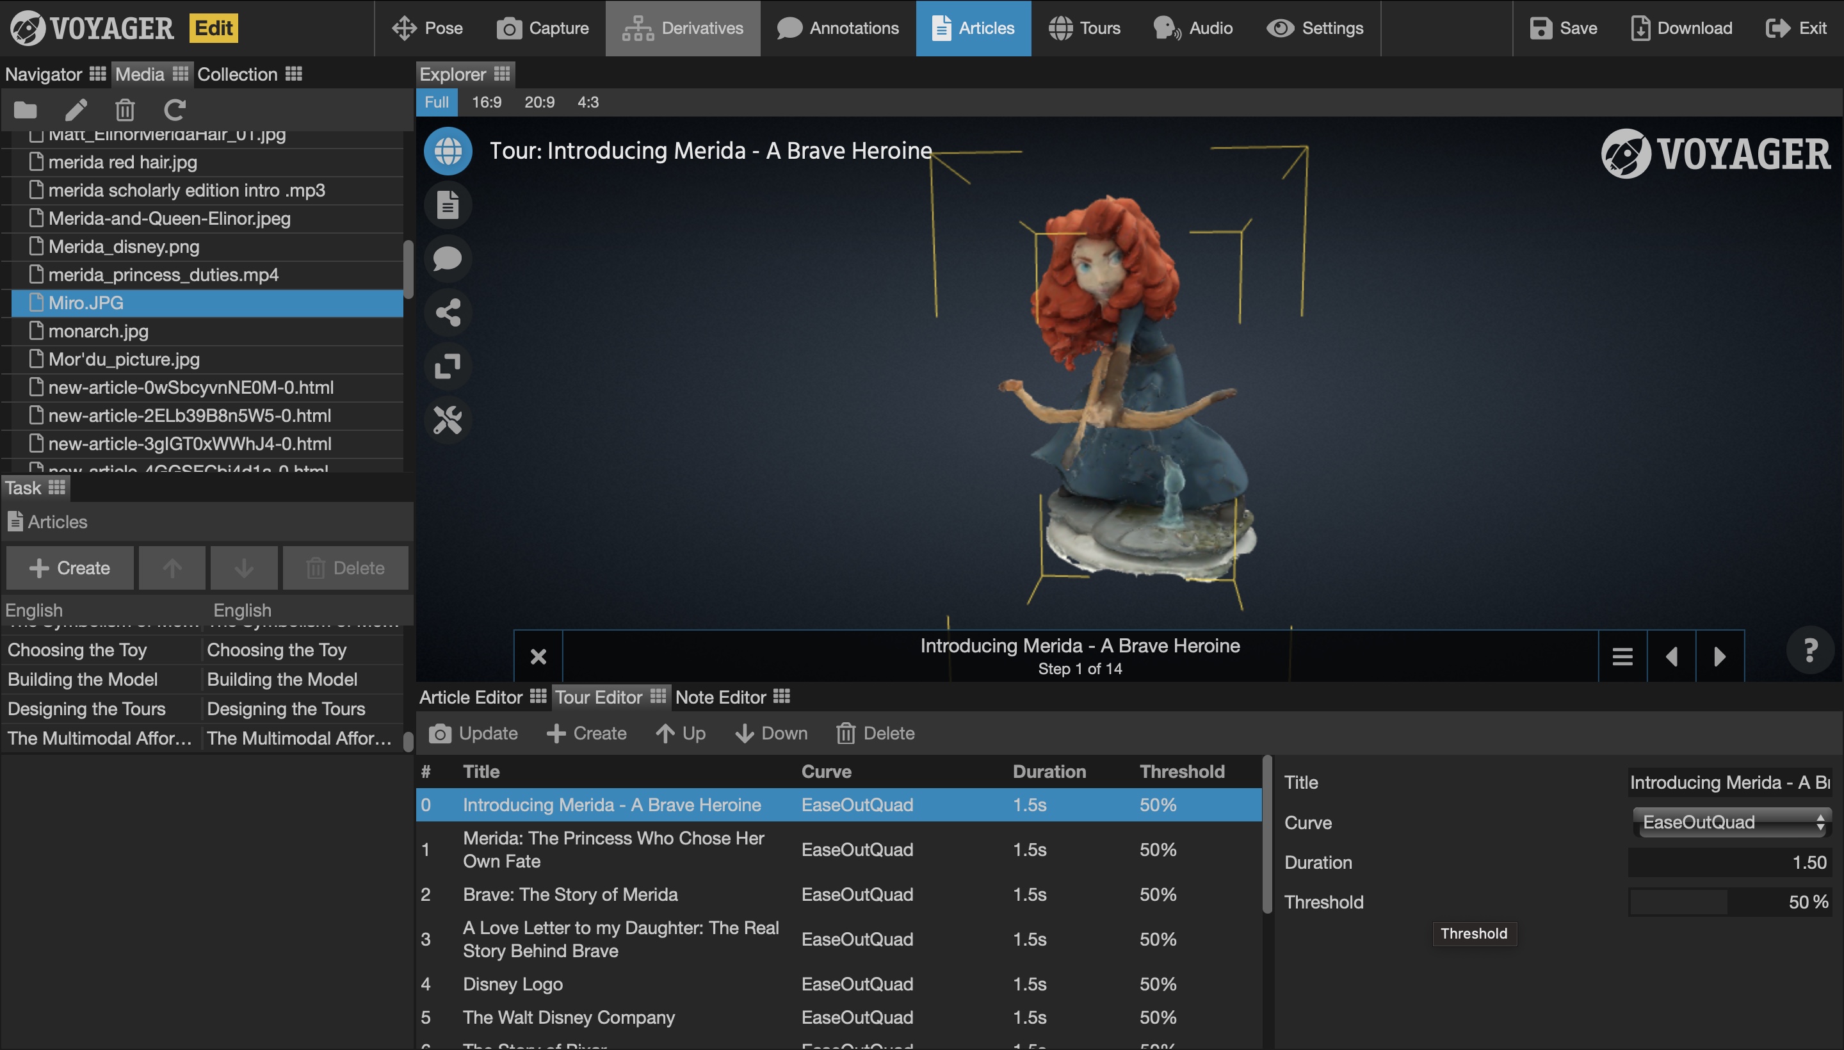Click the Save button
The width and height of the screenshot is (1844, 1050).
[x=1564, y=28]
